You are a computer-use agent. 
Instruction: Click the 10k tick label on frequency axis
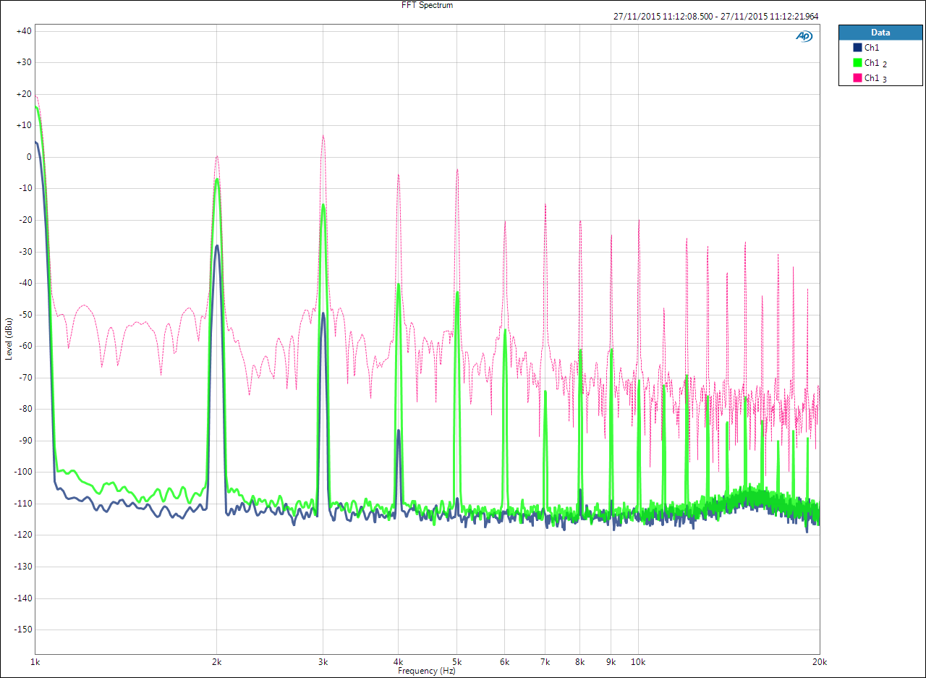pyautogui.click(x=638, y=662)
